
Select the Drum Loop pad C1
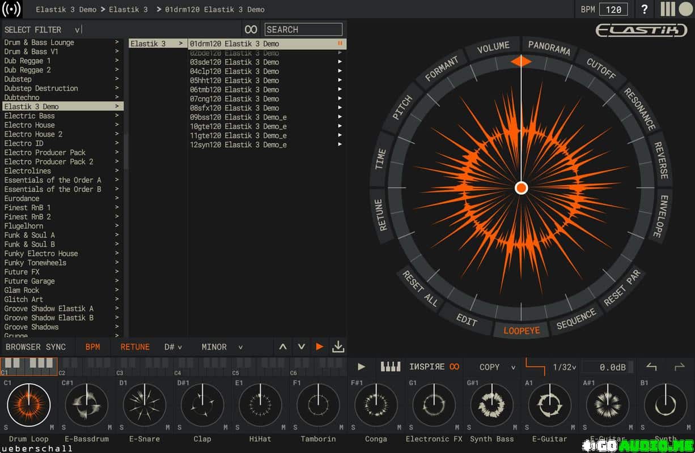tap(28, 405)
